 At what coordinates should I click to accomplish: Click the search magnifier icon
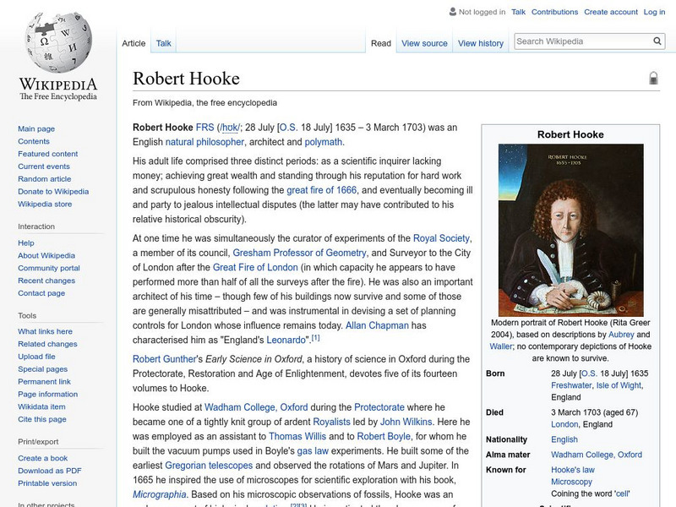[x=657, y=41]
